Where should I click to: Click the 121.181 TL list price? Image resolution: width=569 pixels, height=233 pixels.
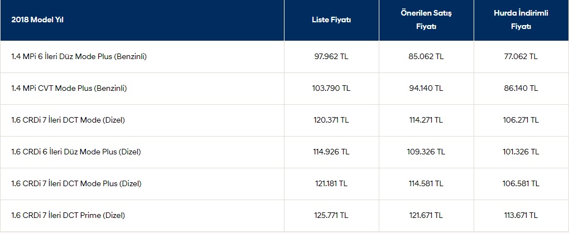331,184
